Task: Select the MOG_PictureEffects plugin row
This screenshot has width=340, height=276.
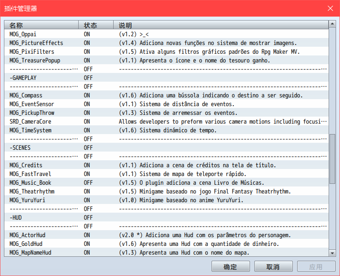Action: (167, 43)
